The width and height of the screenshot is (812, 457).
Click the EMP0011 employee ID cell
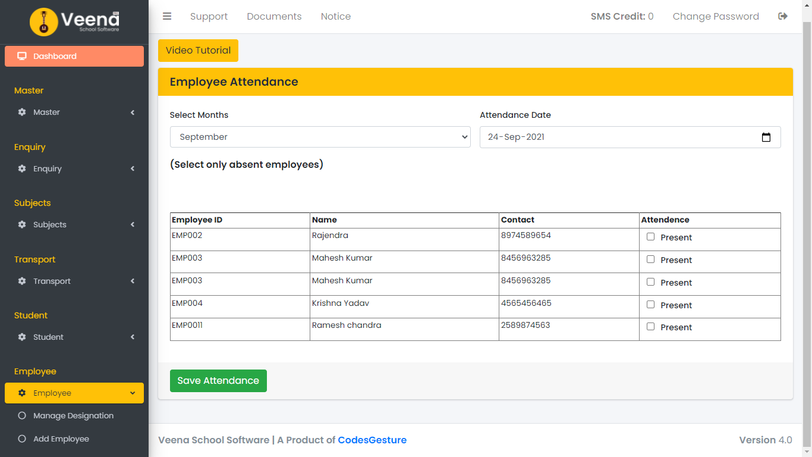click(240, 329)
